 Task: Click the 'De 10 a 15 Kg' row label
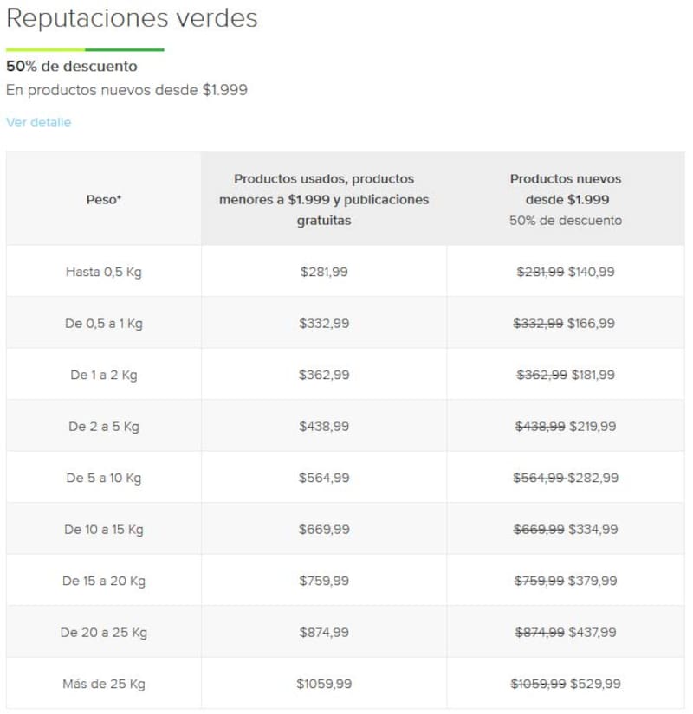click(104, 530)
